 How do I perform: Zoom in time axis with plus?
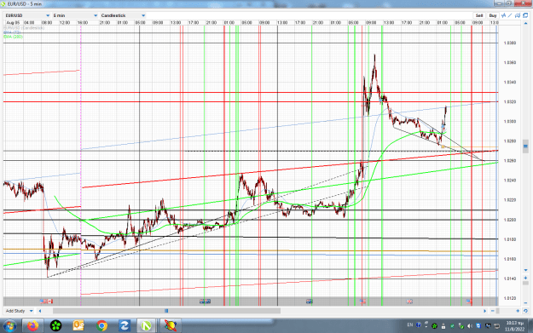[518, 311]
